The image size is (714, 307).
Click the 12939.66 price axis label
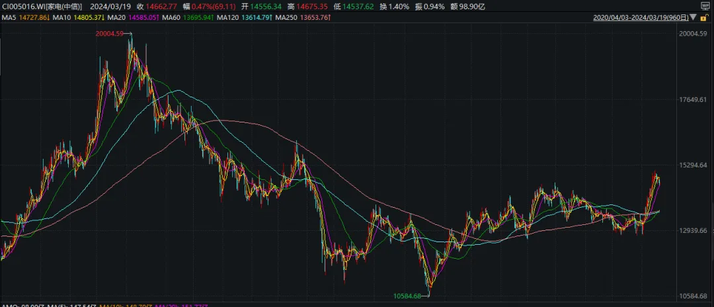[693, 231]
